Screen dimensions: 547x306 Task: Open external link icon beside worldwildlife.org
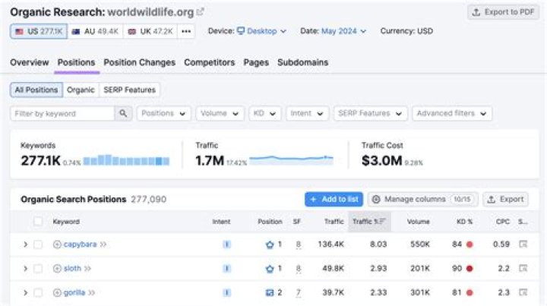coord(201,12)
